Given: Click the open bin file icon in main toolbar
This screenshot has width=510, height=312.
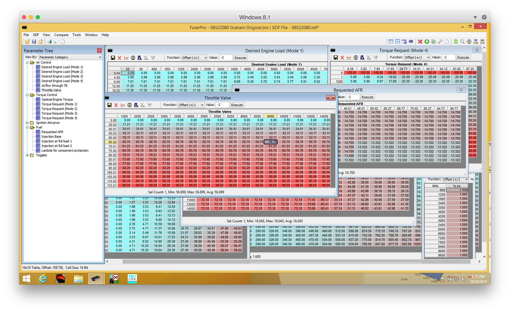Looking at the screenshot, I should (x=27, y=42).
